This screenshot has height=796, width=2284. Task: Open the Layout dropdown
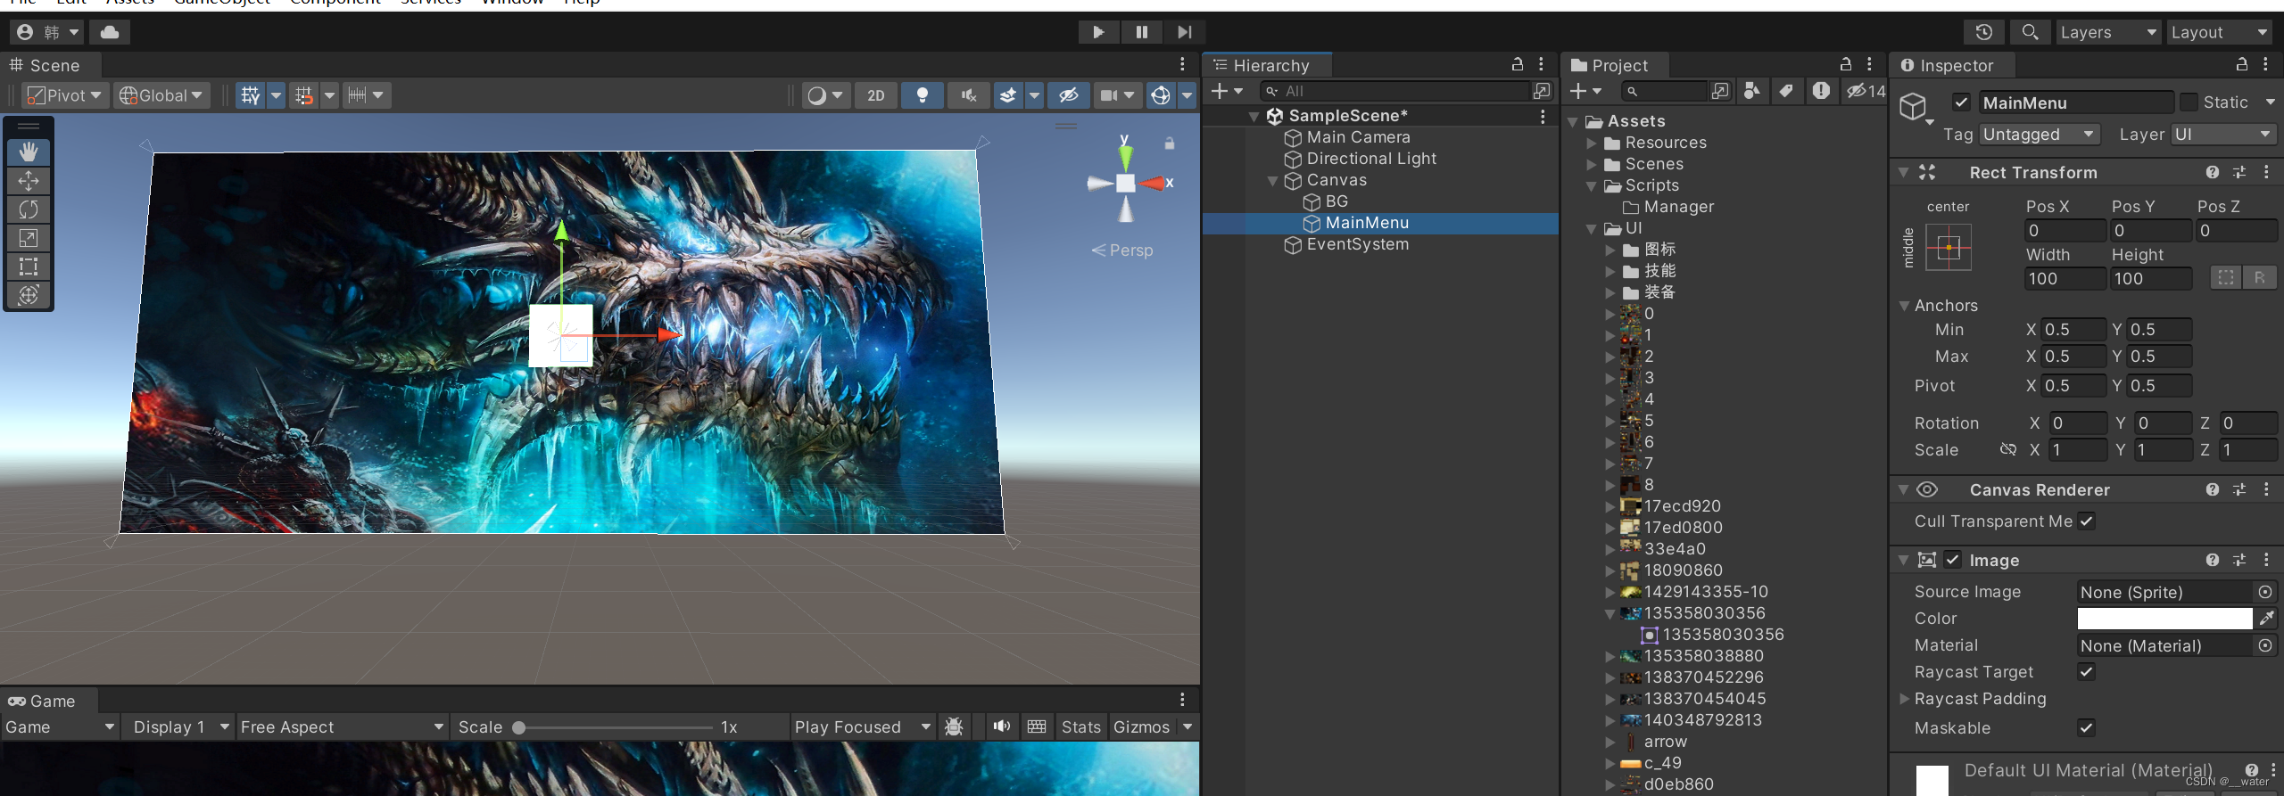(x=2219, y=32)
